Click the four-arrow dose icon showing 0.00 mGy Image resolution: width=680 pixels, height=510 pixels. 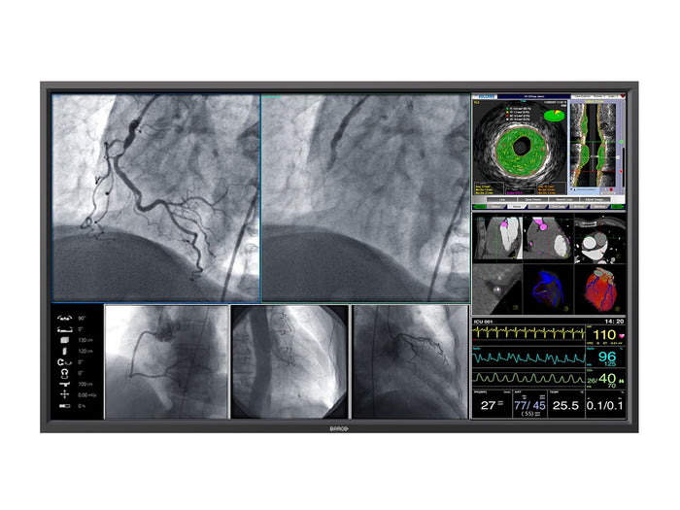point(65,395)
